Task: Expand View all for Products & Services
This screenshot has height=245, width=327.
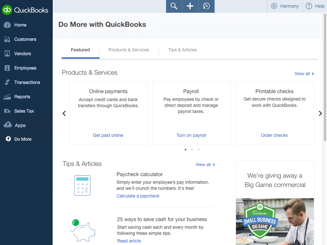Action: coord(304,74)
